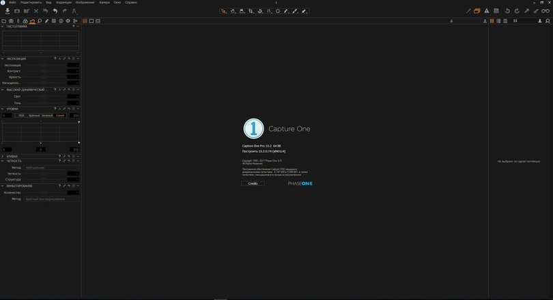This screenshot has height=300, width=553.
Task: Click the glasses proofing icon
Action: (545, 11)
